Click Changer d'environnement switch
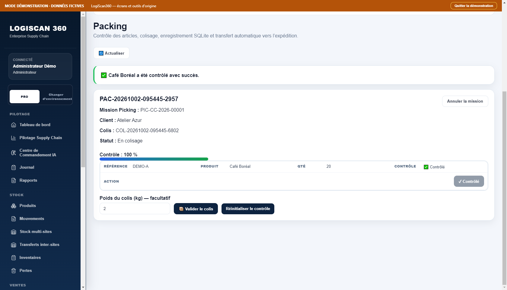Viewport: 507px width, 290px height. click(x=57, y=97)
